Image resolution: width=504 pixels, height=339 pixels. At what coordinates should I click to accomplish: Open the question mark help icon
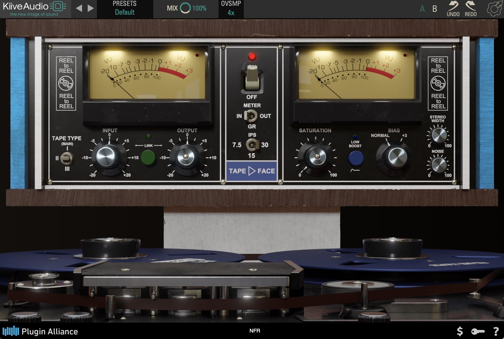point(496,331)
